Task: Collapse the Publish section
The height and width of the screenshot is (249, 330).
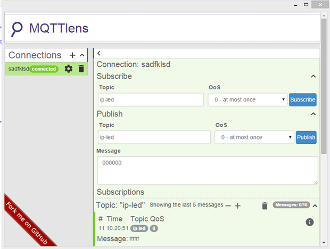Action: pos(313,114)
